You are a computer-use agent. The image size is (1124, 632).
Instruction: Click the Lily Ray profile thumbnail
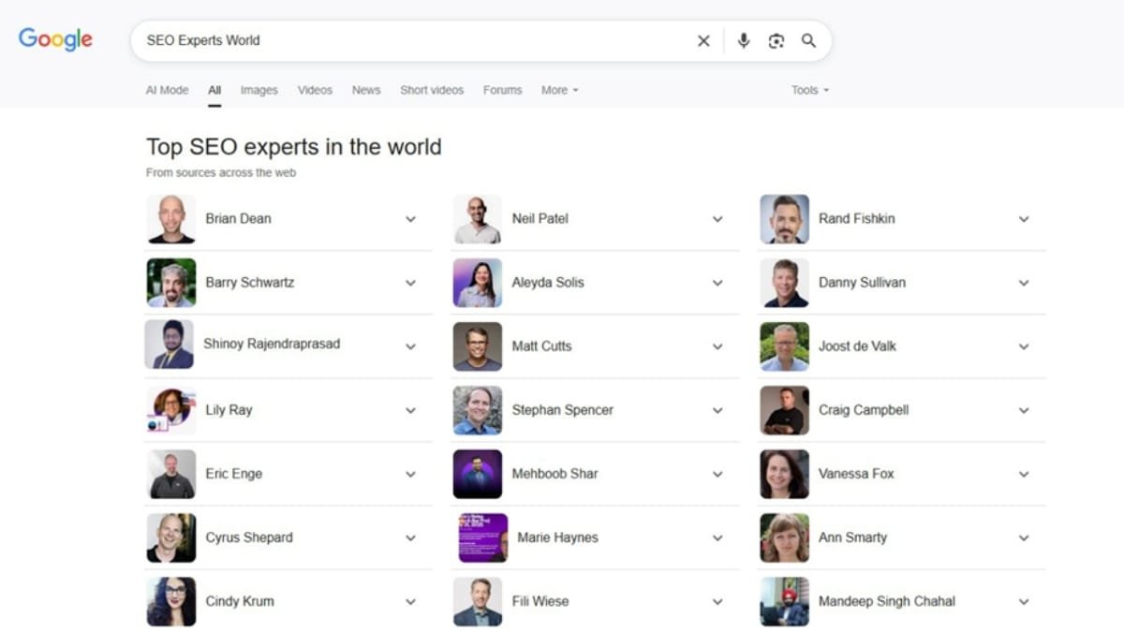click(x=171, y=410)
